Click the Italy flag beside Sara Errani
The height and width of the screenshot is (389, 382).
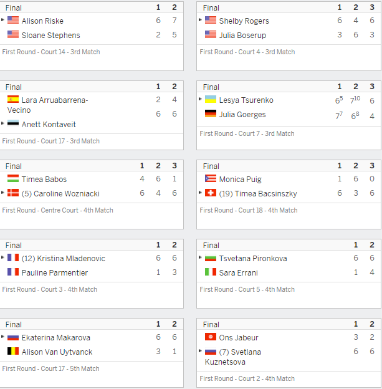click(211, 272)
